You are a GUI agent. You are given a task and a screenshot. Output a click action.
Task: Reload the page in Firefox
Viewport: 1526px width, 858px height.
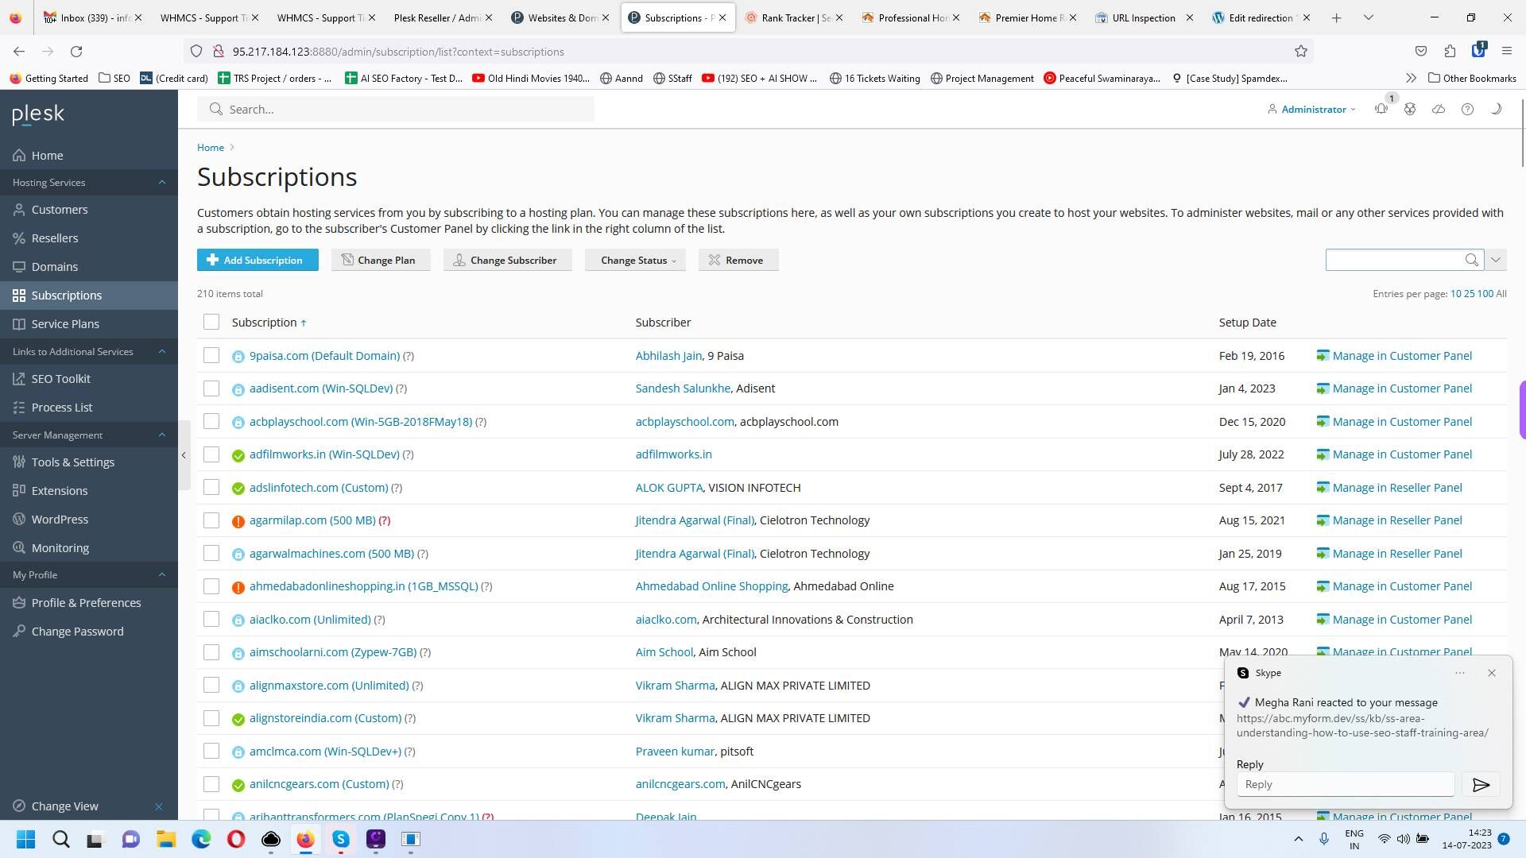(x=76, y=52)
